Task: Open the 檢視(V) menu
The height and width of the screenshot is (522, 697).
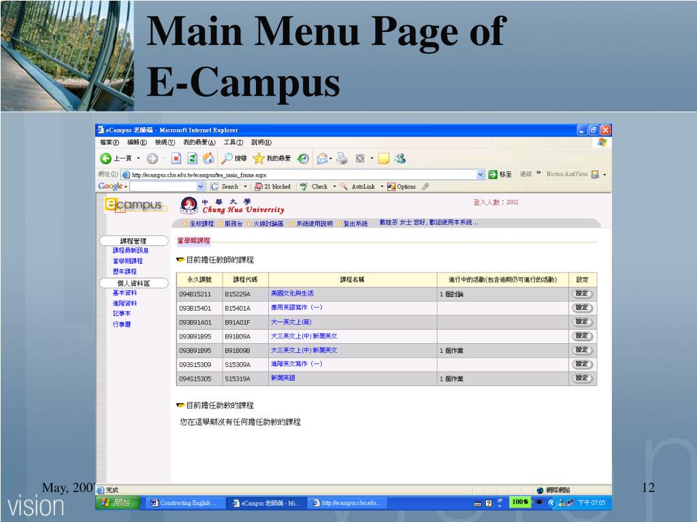Action: click(x=165, y=143)
